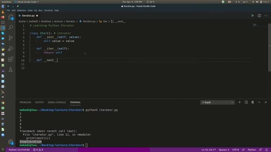Screen dimensions: 271x152
Task: Open the Help menu
Action: click(x=56, y=10)
